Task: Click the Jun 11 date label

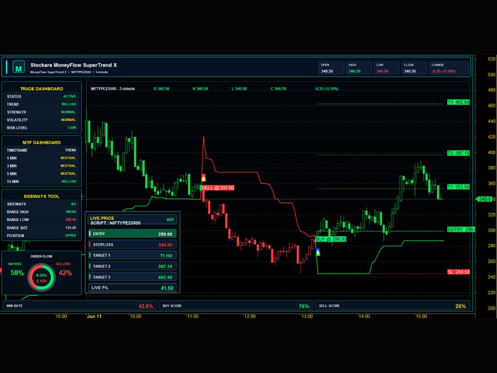Action: pos(94,316)
